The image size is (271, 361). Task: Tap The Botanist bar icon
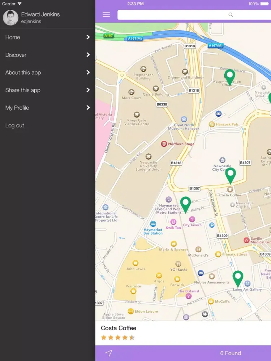tap(189, 296)
